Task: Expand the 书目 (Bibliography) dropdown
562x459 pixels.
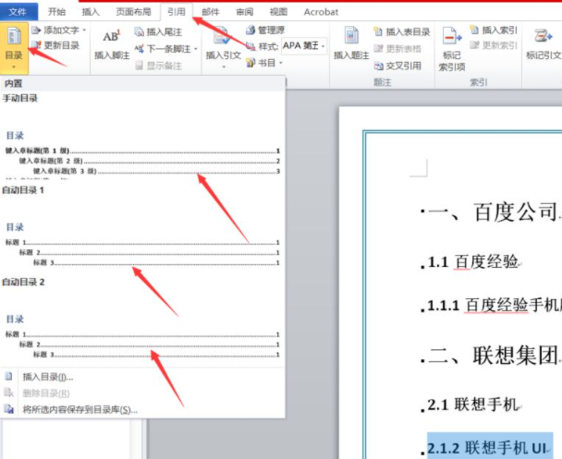Action: pyautogui.click(x=281, y=64)
